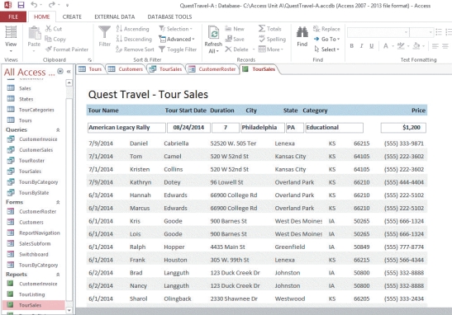Collapse the Queries group

tap(58, 130)
